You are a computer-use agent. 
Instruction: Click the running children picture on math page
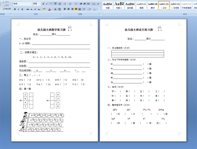(42, 122)
